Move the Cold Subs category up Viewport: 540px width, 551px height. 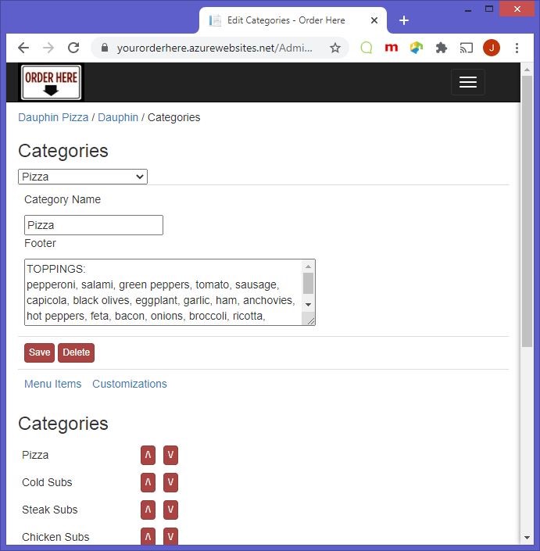coord(148,482)
